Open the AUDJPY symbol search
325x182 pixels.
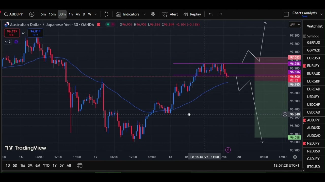pos(14,14)
